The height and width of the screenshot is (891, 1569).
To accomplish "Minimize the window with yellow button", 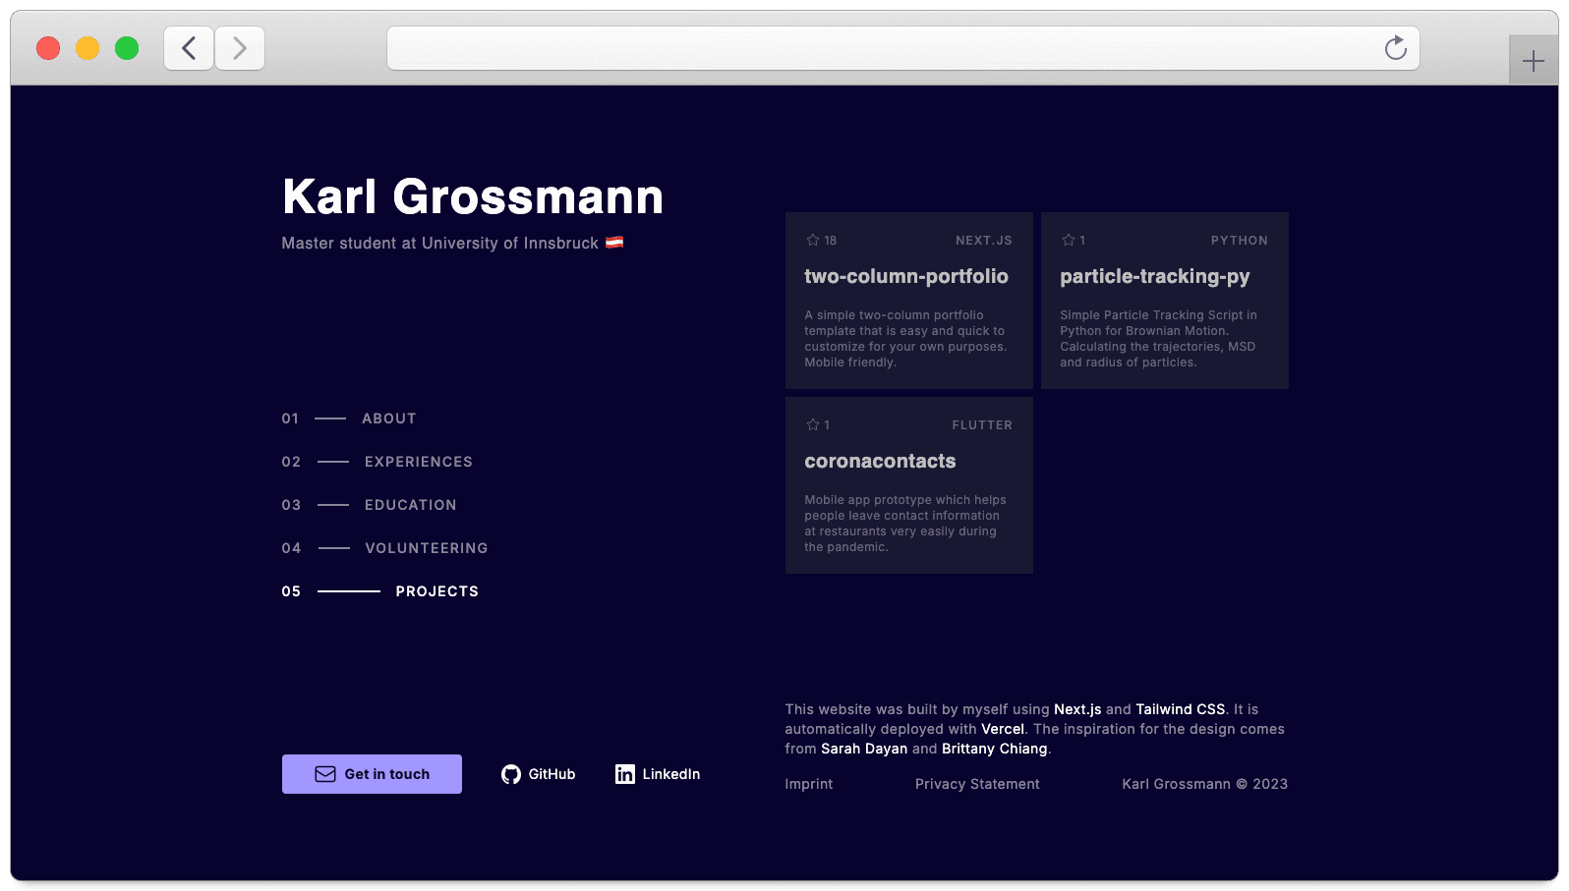I will pyautogui.click(x=87, y=48).
